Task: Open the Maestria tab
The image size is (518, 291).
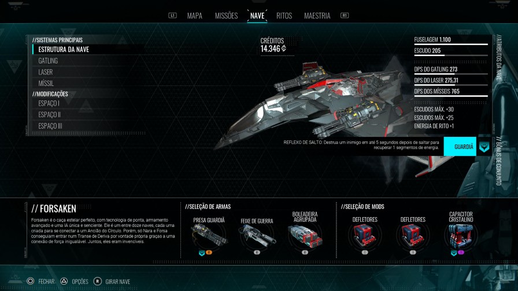Action: [x=317, y=16]
